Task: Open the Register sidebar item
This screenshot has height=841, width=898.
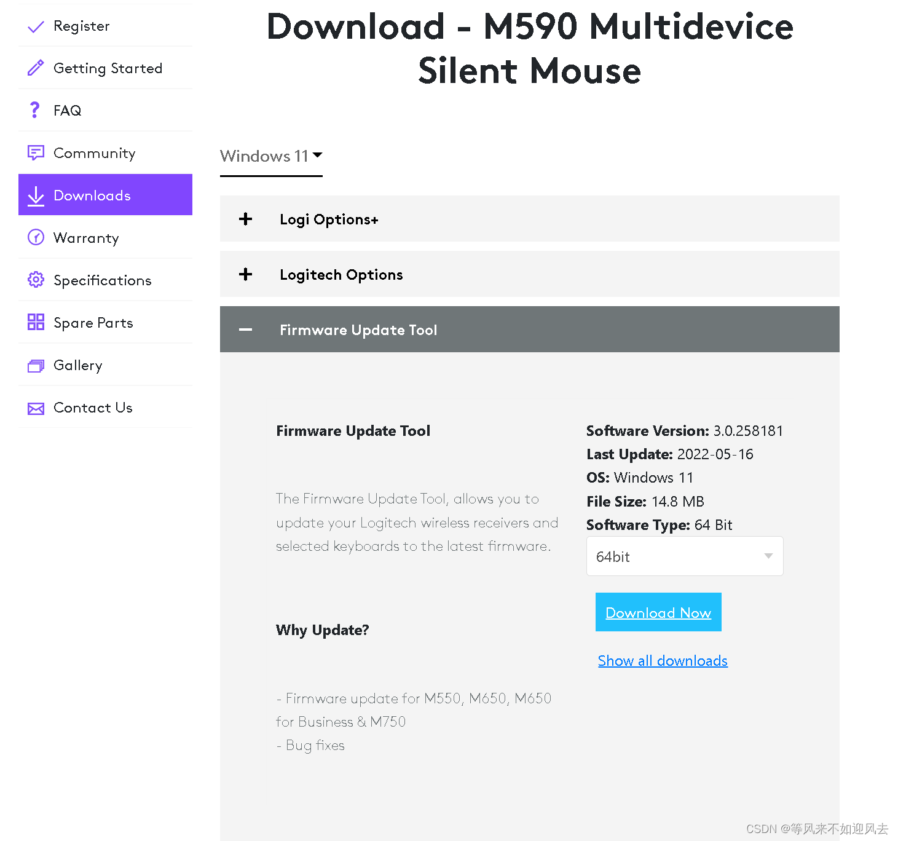Action: (105, 26)
